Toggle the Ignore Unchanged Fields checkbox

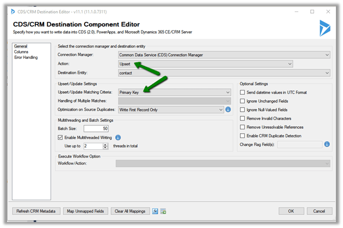pos(243,101)
